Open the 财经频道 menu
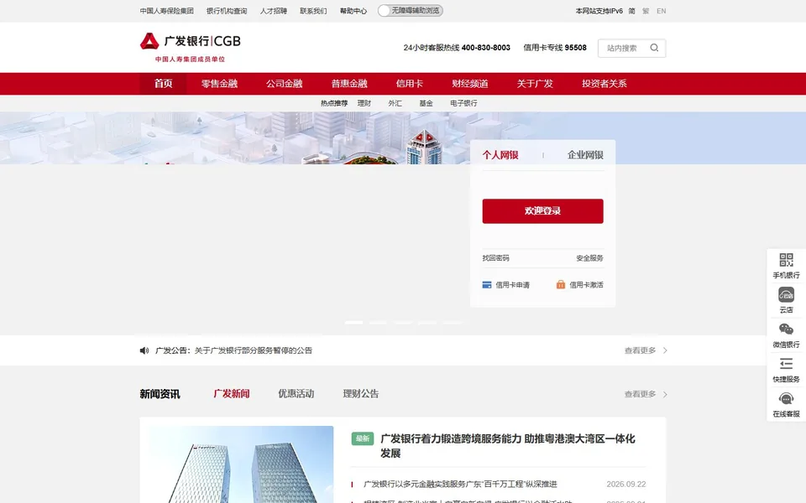 (x=470, y=84)
